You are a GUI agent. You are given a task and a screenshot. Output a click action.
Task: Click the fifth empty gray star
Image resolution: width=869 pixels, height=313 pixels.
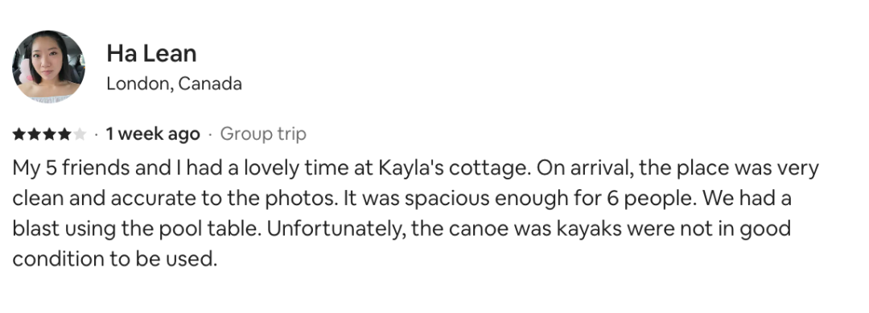(x=80, y=134)
